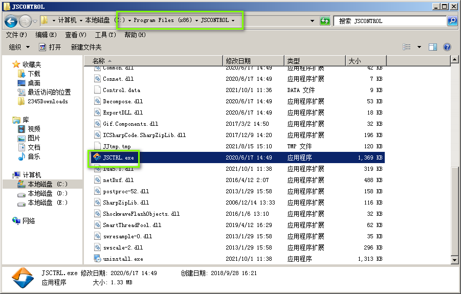This screenshot has width=461, height=294.
Task: Open the change view dropdown arrow
Action: [419, 47]
